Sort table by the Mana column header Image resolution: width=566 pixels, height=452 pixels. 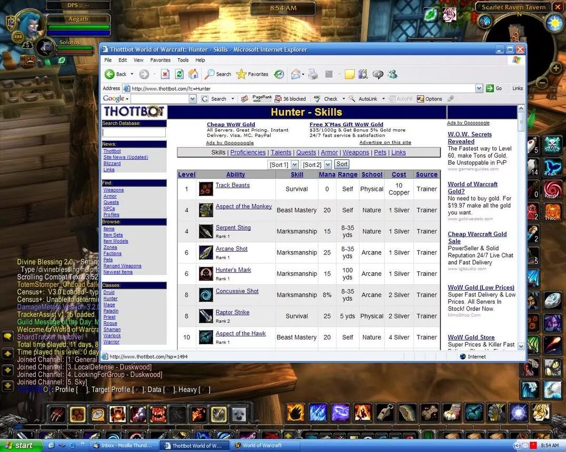point(327,174)
